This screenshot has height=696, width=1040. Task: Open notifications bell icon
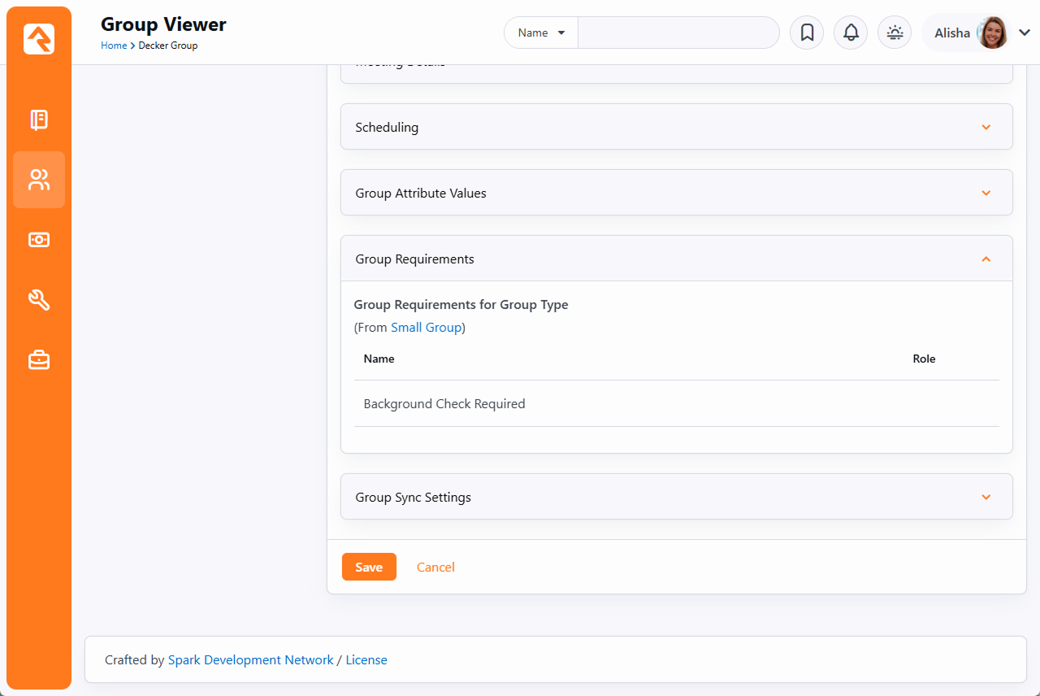851,33
